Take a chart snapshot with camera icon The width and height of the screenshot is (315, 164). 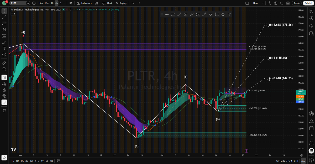288,3
